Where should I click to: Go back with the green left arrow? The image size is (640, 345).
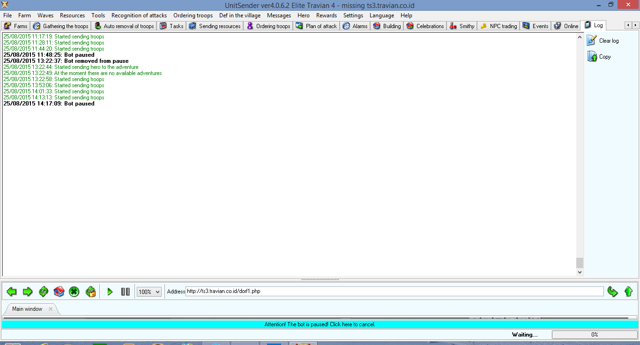point(12,292)
